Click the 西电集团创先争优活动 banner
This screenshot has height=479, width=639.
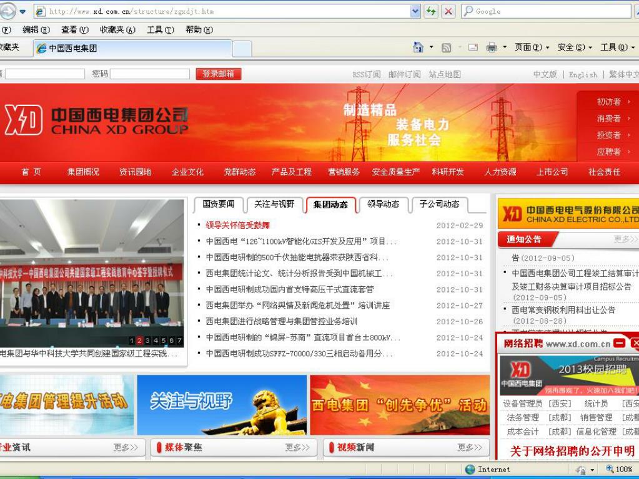(x=400, y=405)
